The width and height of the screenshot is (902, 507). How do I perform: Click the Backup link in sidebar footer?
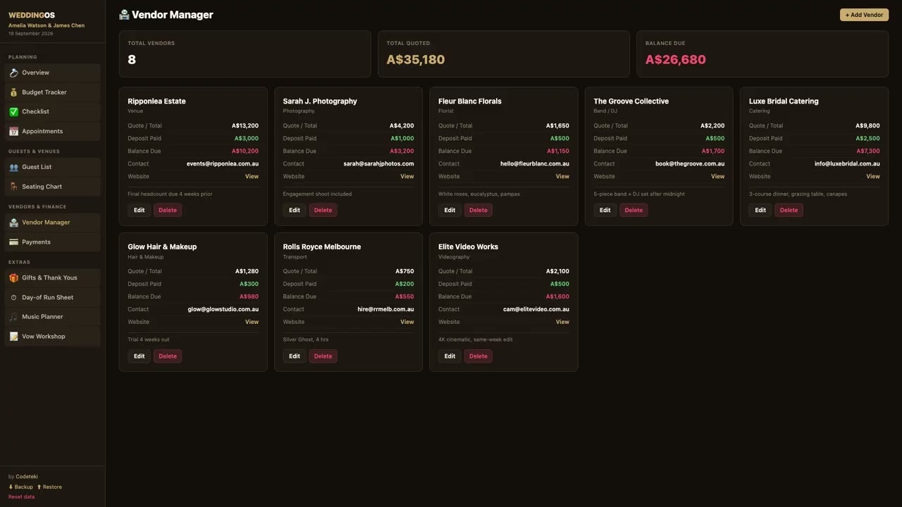click(x=21, y=487)
